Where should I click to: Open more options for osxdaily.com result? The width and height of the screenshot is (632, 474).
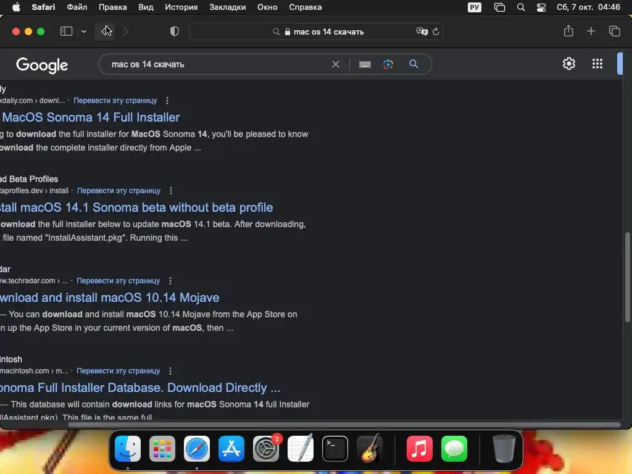coord(167,101)
